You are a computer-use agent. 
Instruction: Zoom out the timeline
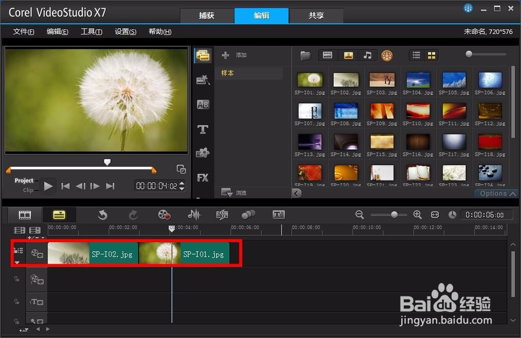359,215
